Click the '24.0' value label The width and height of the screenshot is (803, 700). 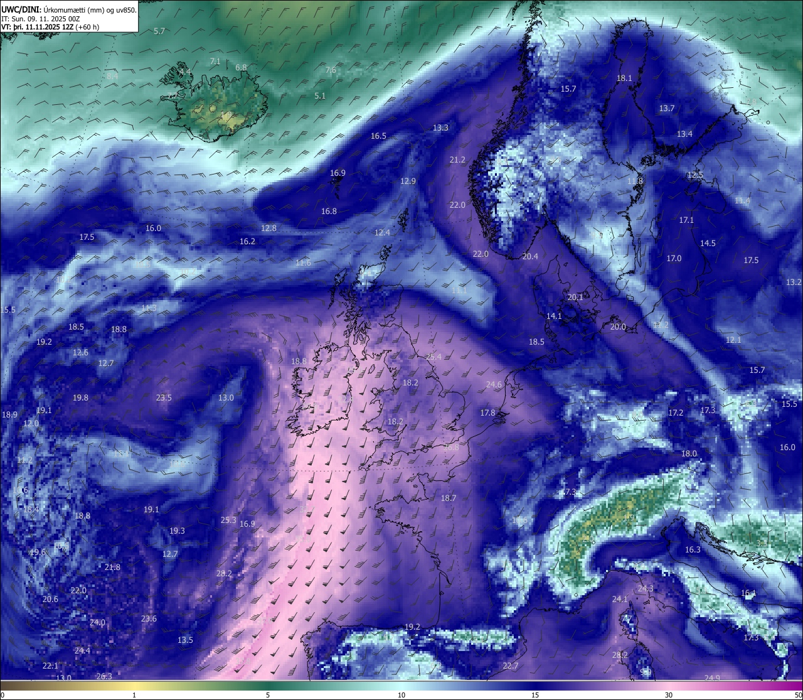97,623
